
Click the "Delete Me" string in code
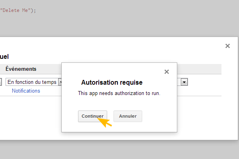click(16, 10)
